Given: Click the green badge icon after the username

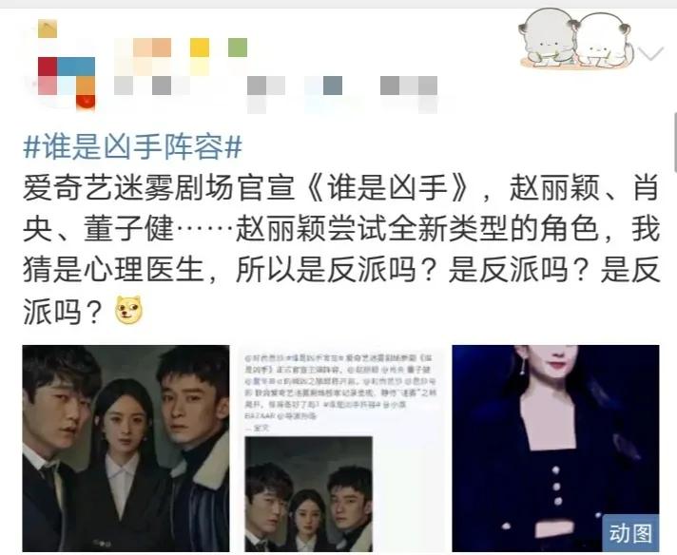Looking at the screenshot, I should [x=238, y=48].
